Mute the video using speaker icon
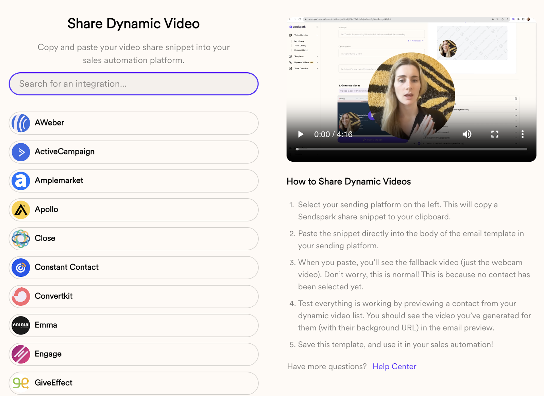544x396 pixels. (467, 134)
